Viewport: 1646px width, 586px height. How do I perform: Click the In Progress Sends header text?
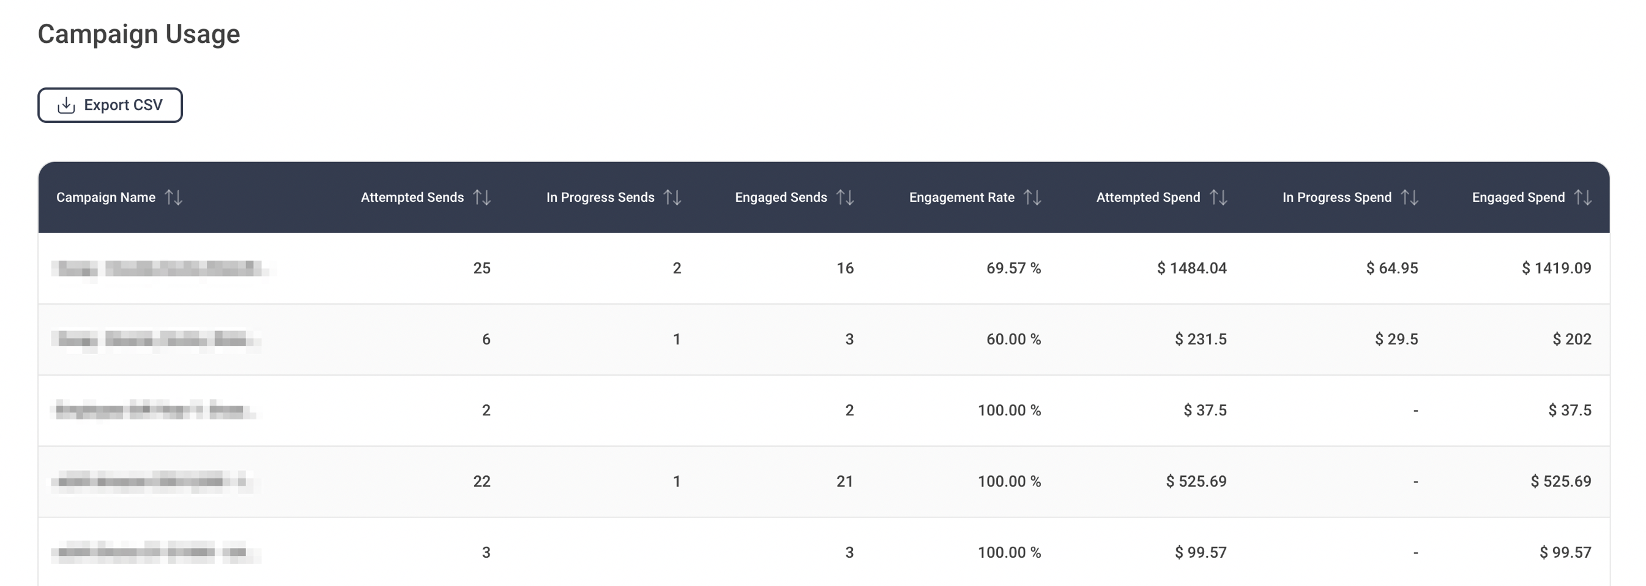click(x=600, y=198)
